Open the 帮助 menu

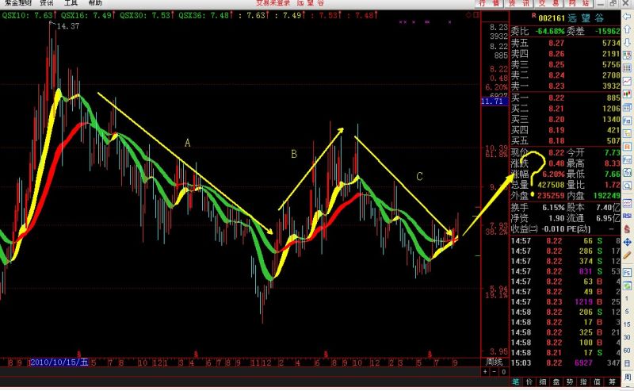95,3
